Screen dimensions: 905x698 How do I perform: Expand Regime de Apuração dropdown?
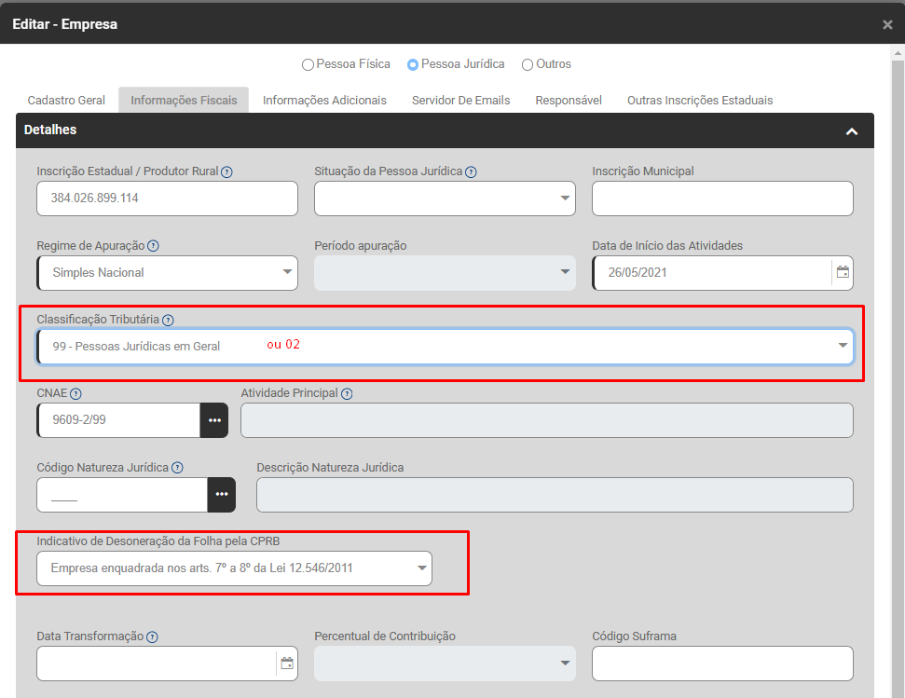click(168, 273)
